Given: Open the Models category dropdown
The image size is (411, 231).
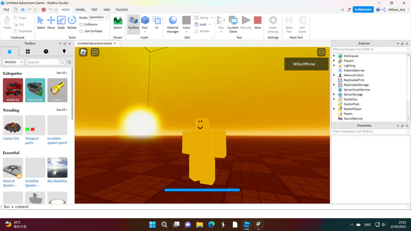Looking at the screenshot, I should 13,62.
